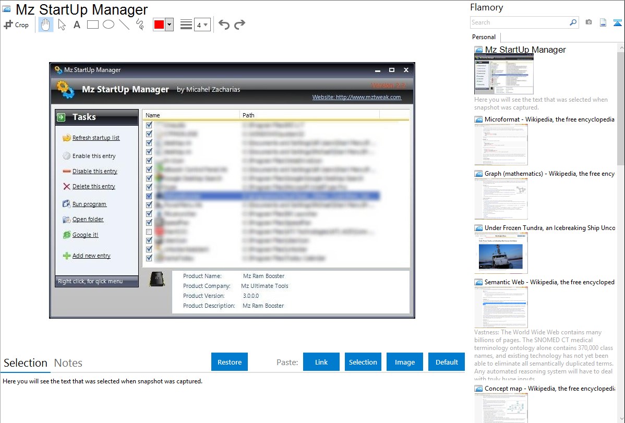Image resolution: width=625 pixels, height=423 pixels.
Task: Activate the hand pan tool
Action: pyautogui.click(x=46, y=25)
